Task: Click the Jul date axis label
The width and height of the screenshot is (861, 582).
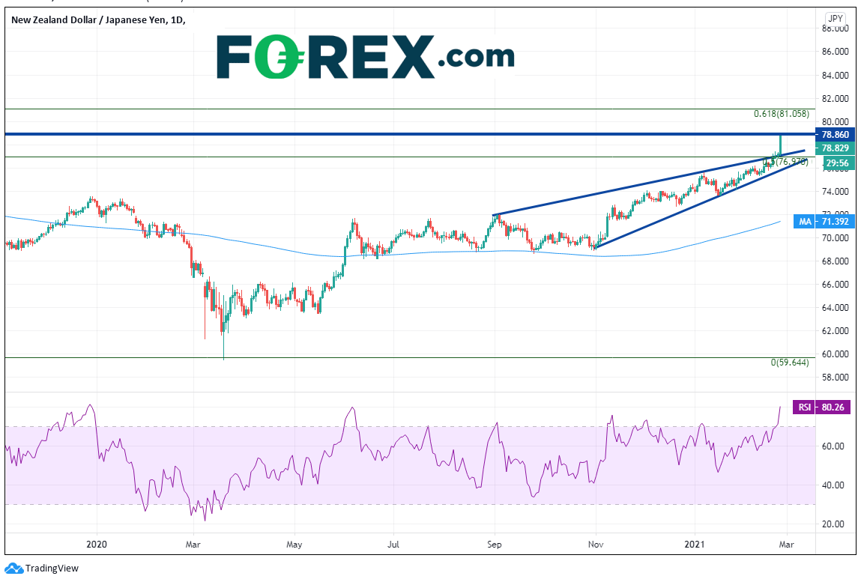Action: (393, 545)
